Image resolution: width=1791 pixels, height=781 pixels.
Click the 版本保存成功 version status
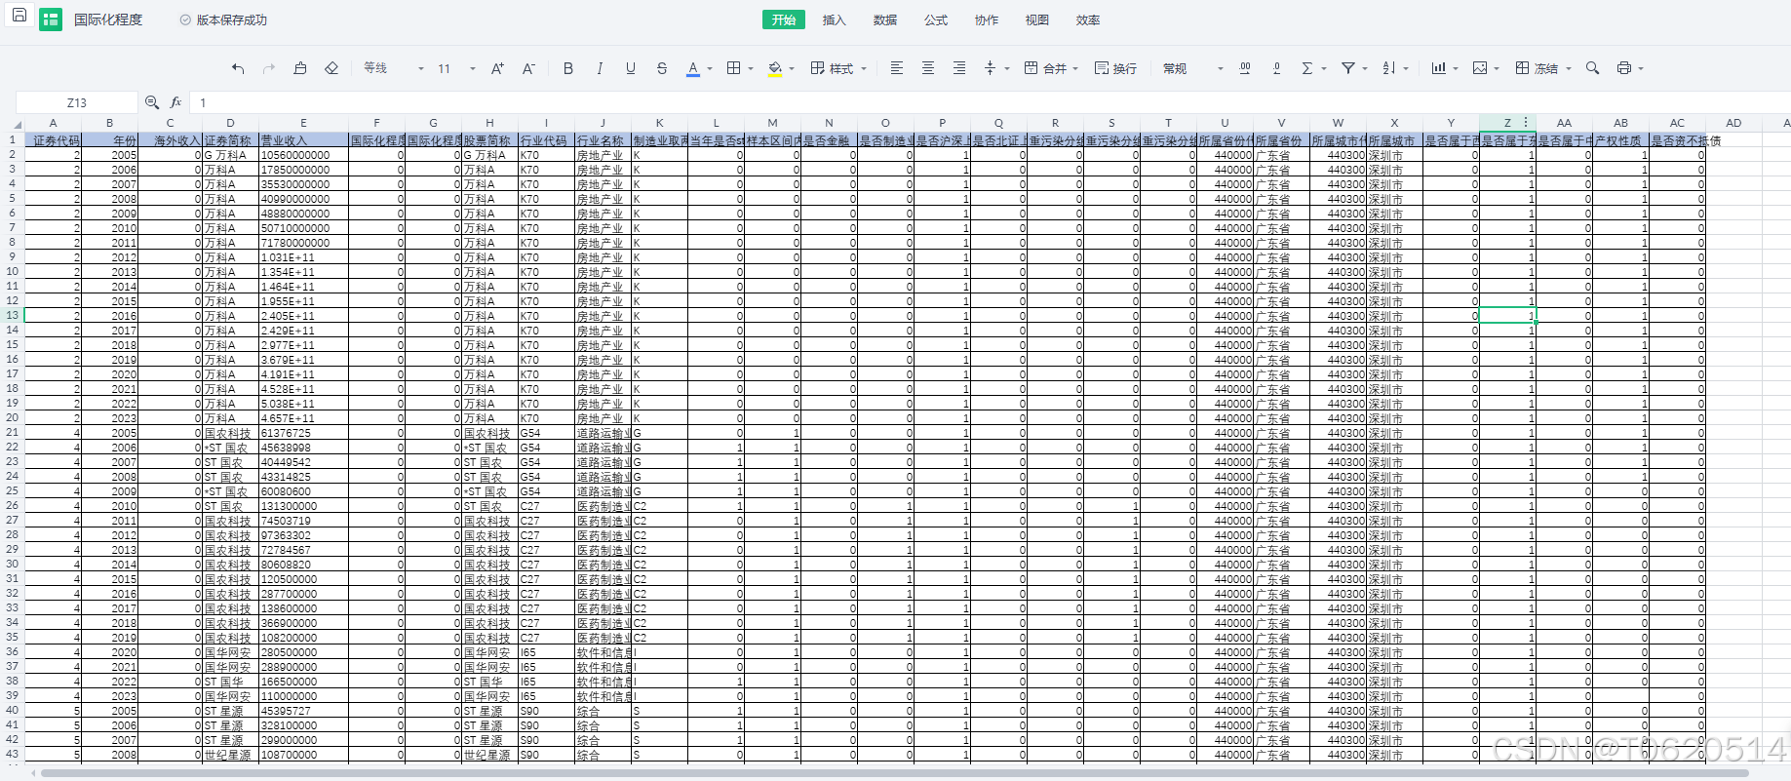pyautogui.click(x=223, y=20)
